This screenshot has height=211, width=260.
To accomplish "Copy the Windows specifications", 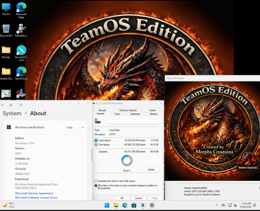I will (69, 127).
